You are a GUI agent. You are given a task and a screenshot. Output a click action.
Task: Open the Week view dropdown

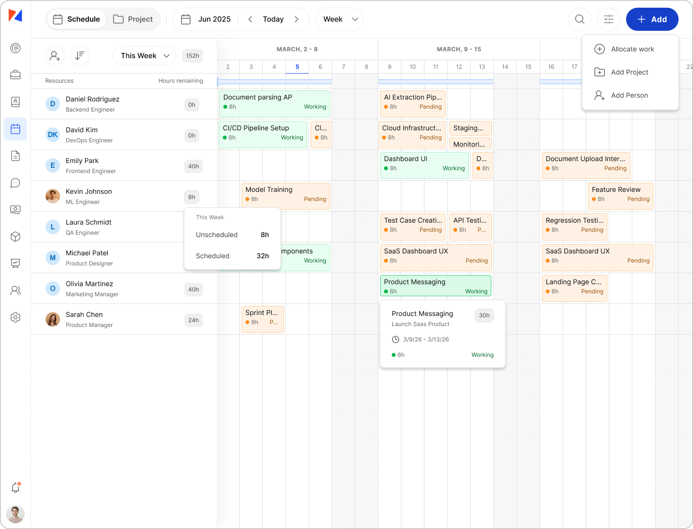click(x=340, y=19)
